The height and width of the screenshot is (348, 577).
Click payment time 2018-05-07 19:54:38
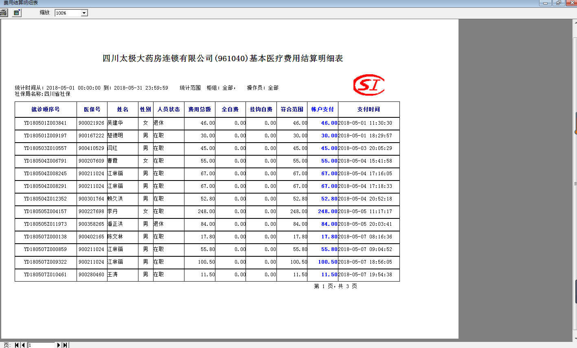pos(365,275)
